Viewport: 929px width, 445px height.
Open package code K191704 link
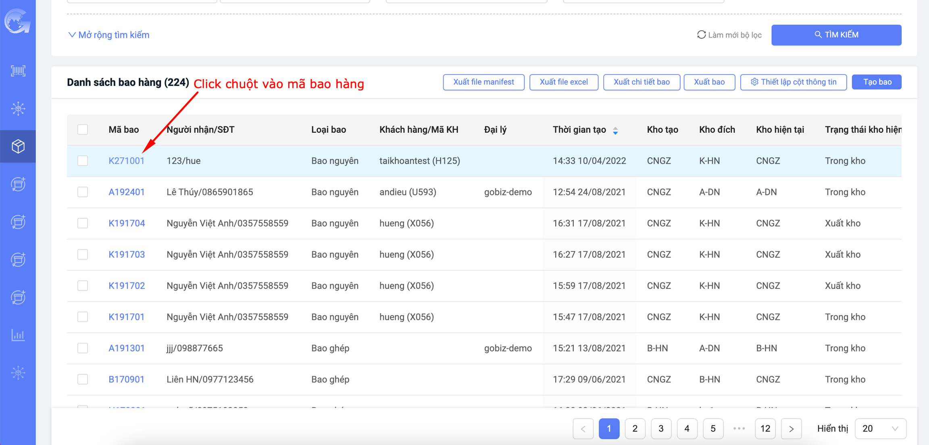pos(127,223)
